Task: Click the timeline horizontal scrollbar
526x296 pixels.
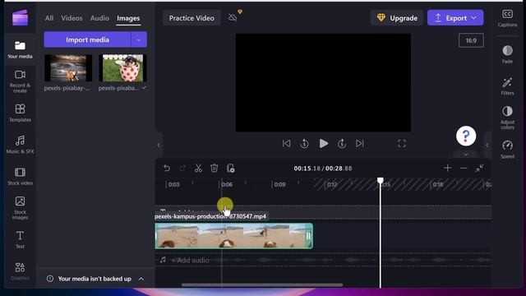Action: (x=262, y=285)
